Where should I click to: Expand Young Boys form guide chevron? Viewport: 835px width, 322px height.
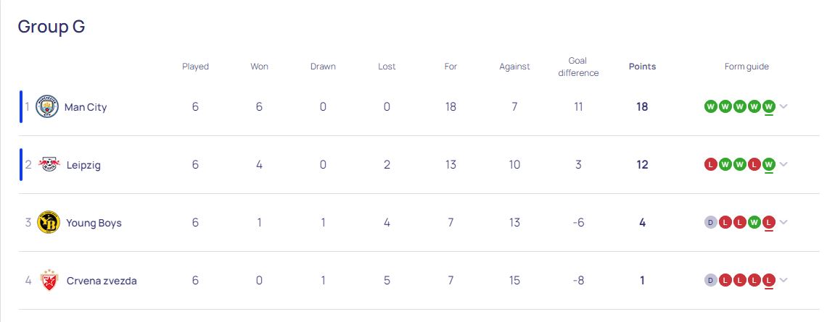(x=784, y=223)
